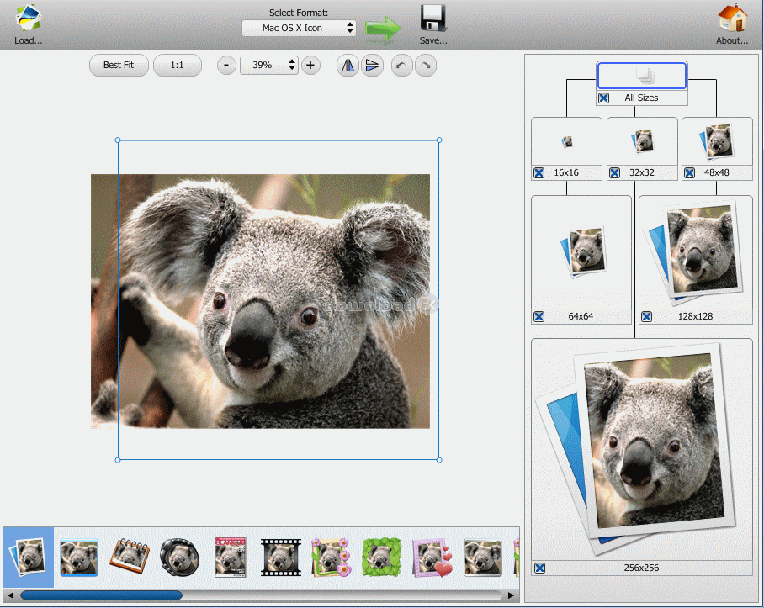Uncheck the 64x64 size checkbox
Screen dimensions: 764x608
click(x=539, y=317)
